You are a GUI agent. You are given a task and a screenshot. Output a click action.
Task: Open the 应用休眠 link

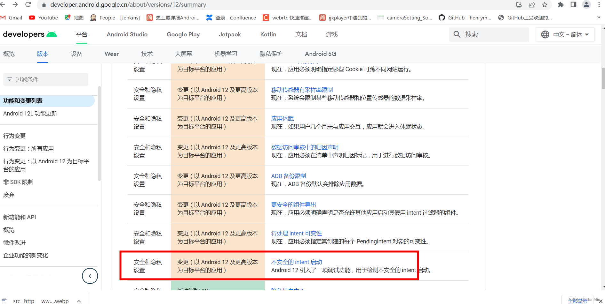tap(282, 118)
